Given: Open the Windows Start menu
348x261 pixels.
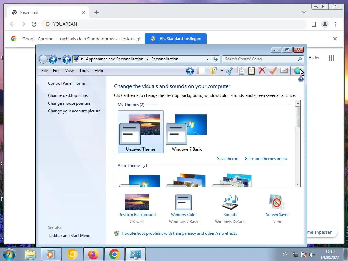Looking at the screenshot, I should (9, 254).
